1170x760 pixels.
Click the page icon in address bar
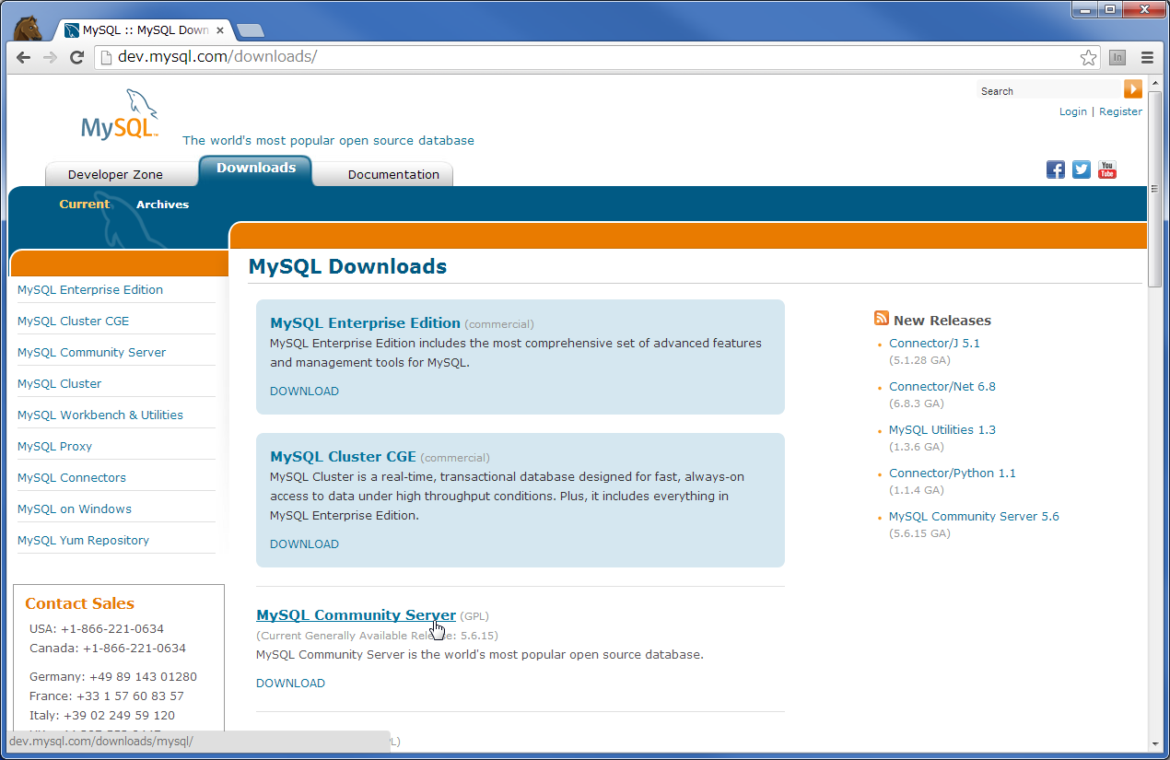click(107, 57)
